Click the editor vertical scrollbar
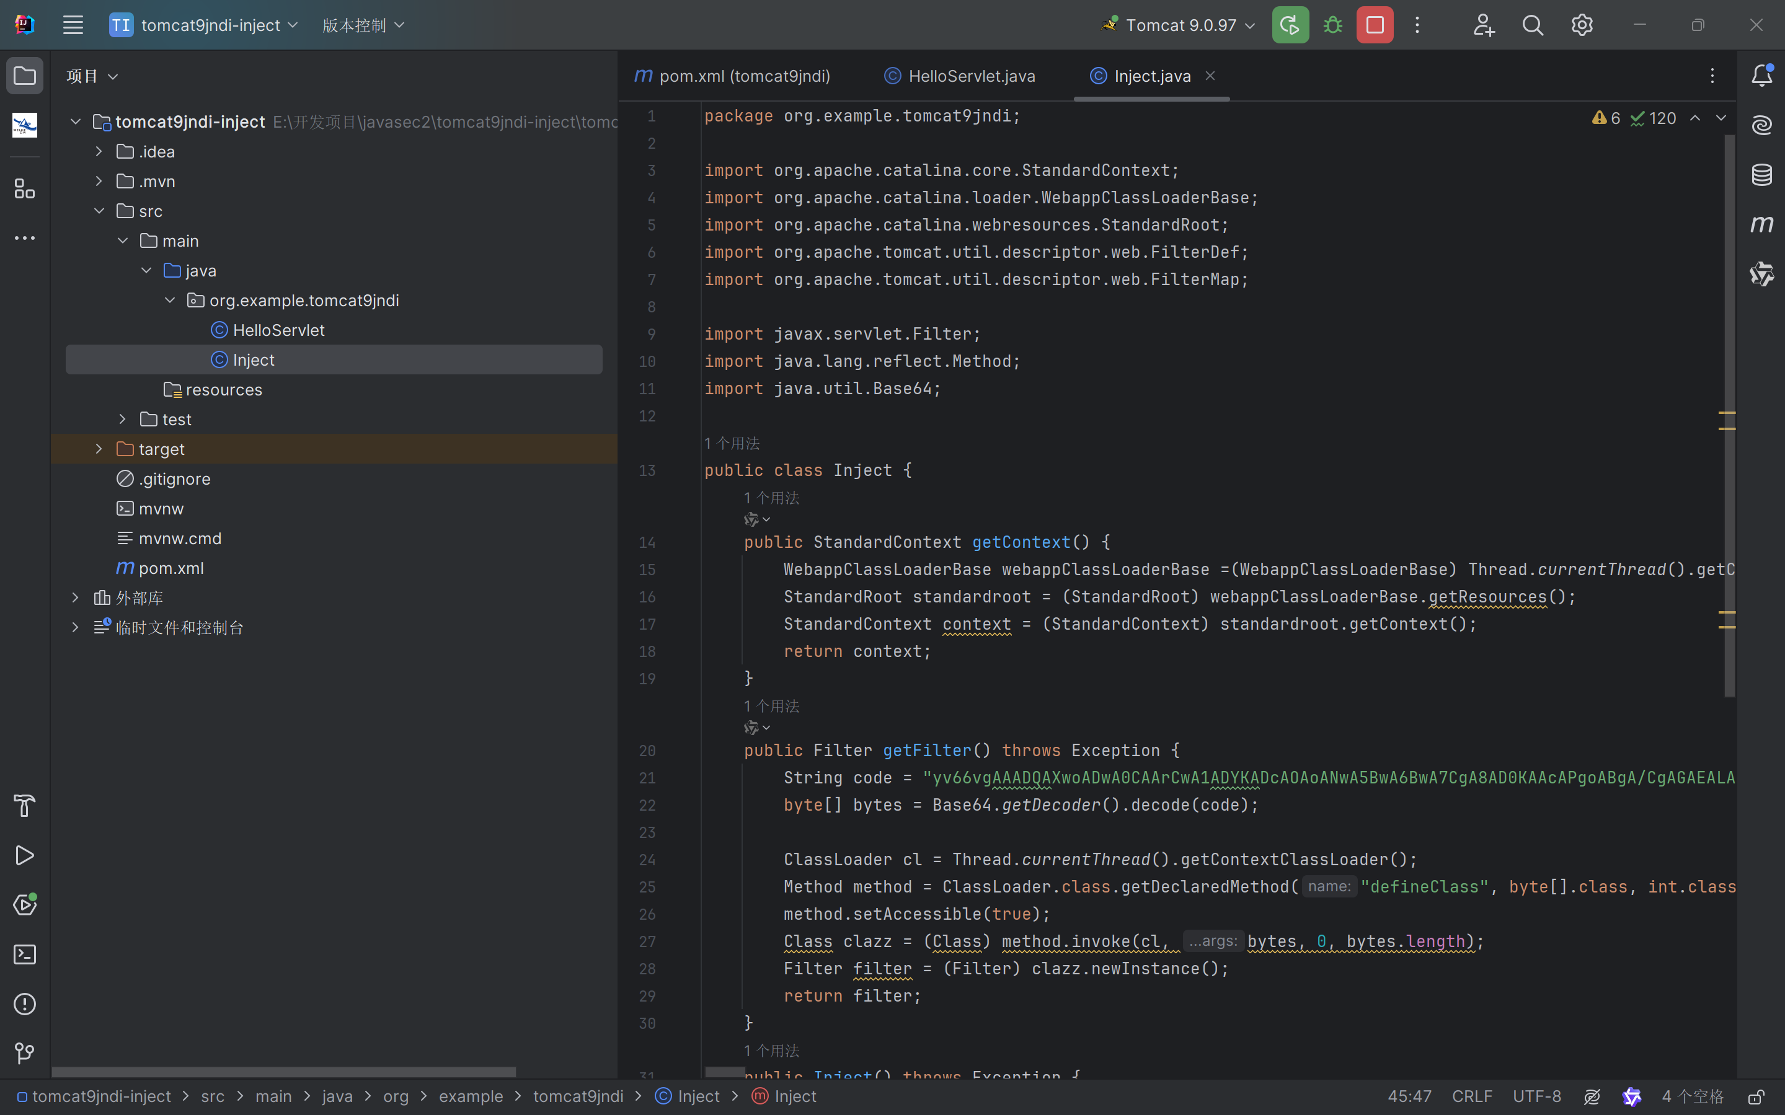 coord(1729,413)
